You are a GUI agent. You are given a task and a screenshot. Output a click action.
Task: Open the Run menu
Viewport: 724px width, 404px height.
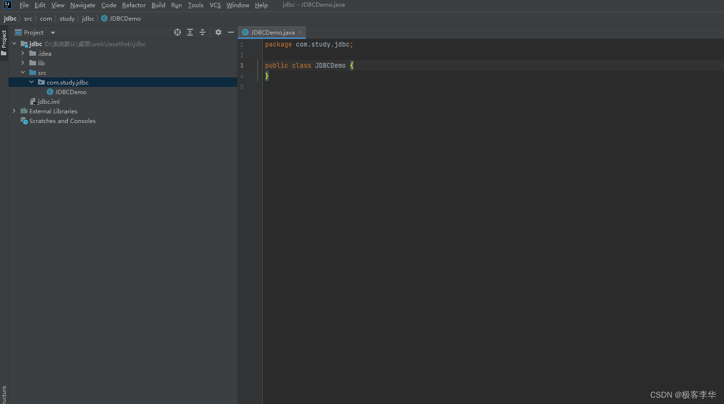177,5
